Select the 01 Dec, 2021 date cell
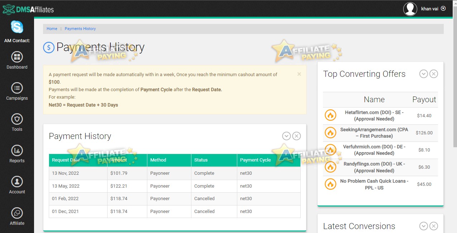Image resolution: width=457 pixels, height=233 pixels. pos(78,212)
